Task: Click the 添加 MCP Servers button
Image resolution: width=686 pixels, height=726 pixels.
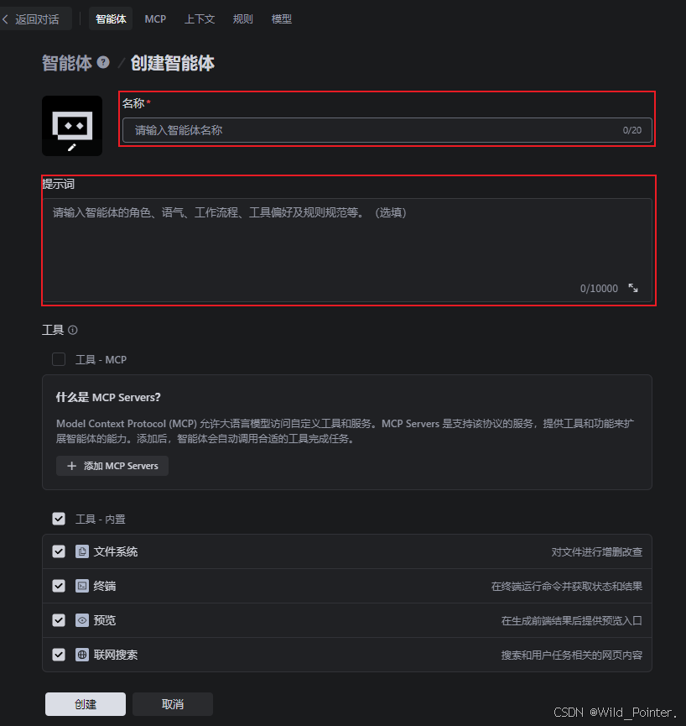Action: 112,466
